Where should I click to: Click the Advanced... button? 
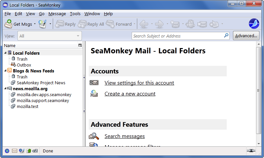pyautogui.click(x=246, y=36)
